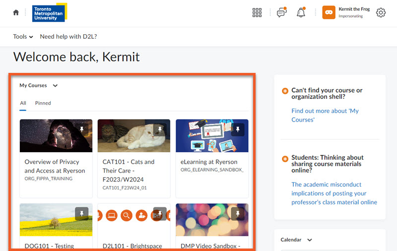This screenshot has height=251, width=397.
Task: Switch to the Pinned courses tab
Action: click(x=43, y=103)
